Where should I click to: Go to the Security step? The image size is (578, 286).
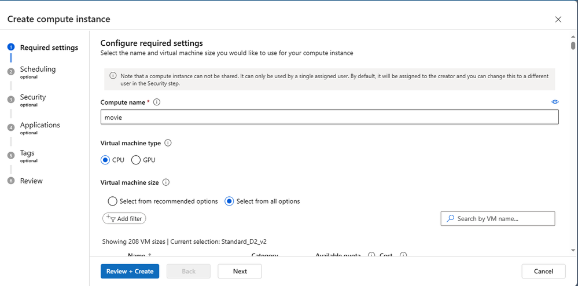click(x=33, y=97)
